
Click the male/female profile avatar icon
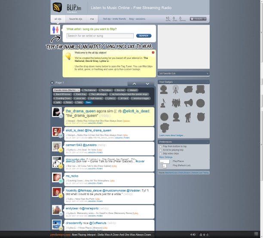tap(55, 30)
